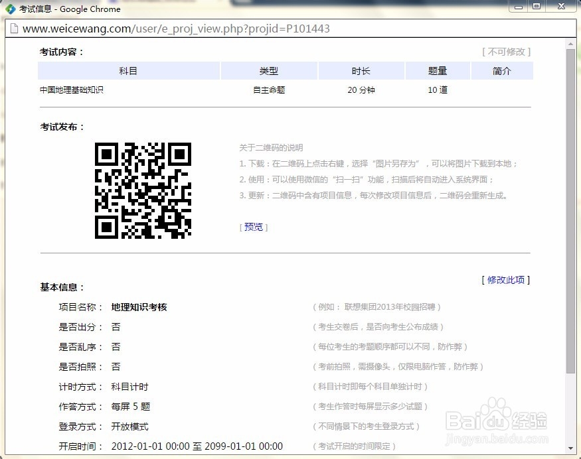Select the 时长 column header
The height and width of the screenshot is (459, 581).
click(361, 70)
